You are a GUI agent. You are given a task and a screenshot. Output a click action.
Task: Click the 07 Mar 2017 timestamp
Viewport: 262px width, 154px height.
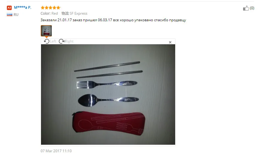pos(56,151)
